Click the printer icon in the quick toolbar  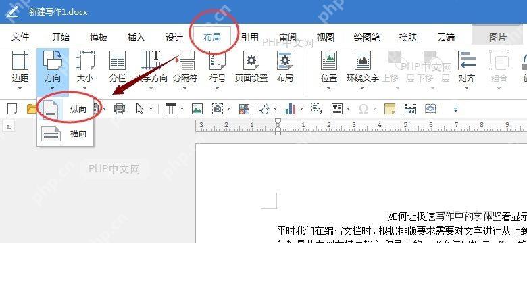[x=120, y=109]
